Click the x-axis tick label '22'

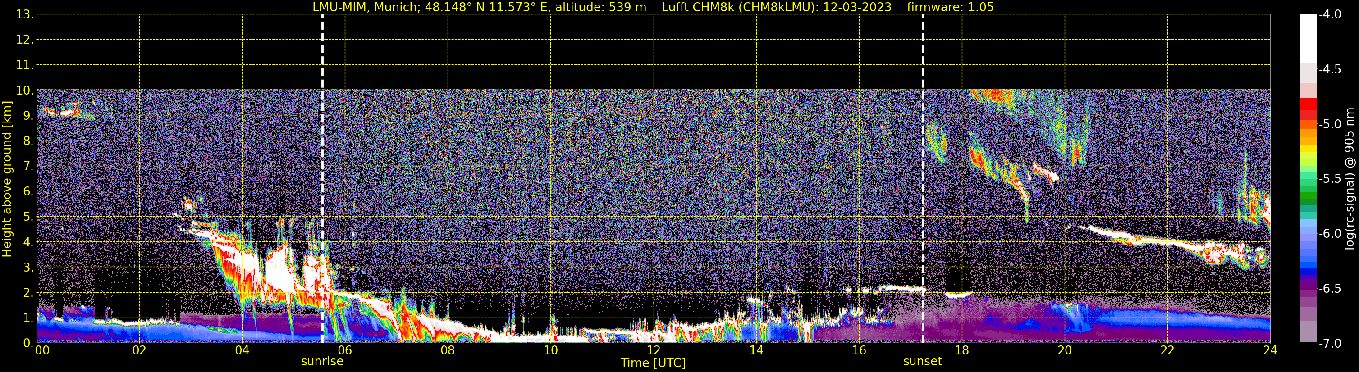coord(1167,351)
